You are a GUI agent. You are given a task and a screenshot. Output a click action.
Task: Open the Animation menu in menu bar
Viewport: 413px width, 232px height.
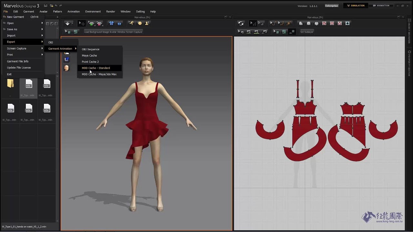74,11
